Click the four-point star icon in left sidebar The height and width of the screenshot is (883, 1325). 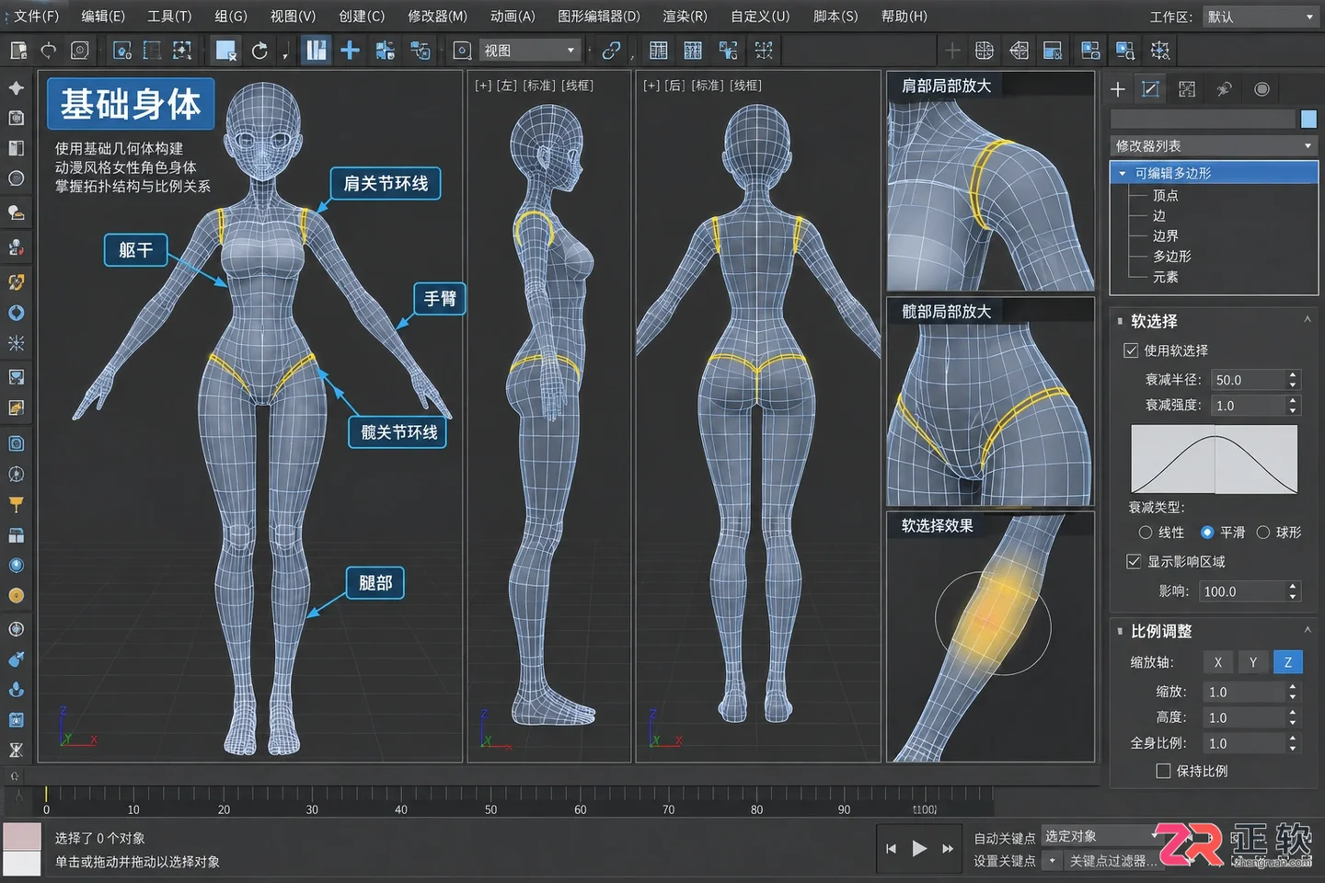(16, 87)
